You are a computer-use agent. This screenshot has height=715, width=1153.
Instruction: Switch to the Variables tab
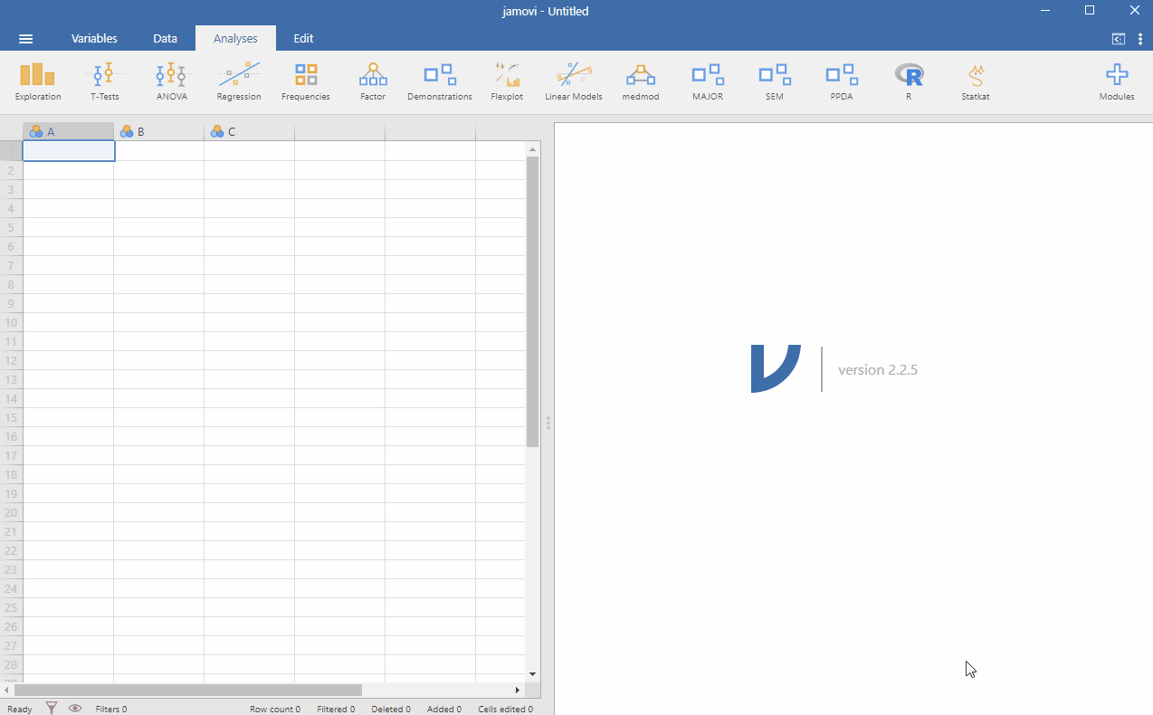click(94, 39)
